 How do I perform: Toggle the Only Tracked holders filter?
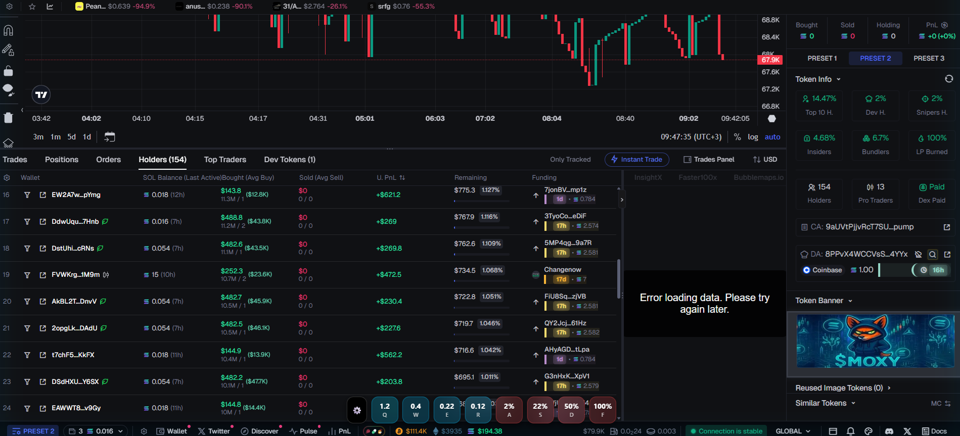click(x=570, y=160)
